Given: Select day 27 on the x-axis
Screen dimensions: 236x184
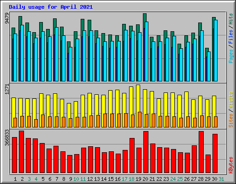Looking at the screenshot, I should [194, 179].
